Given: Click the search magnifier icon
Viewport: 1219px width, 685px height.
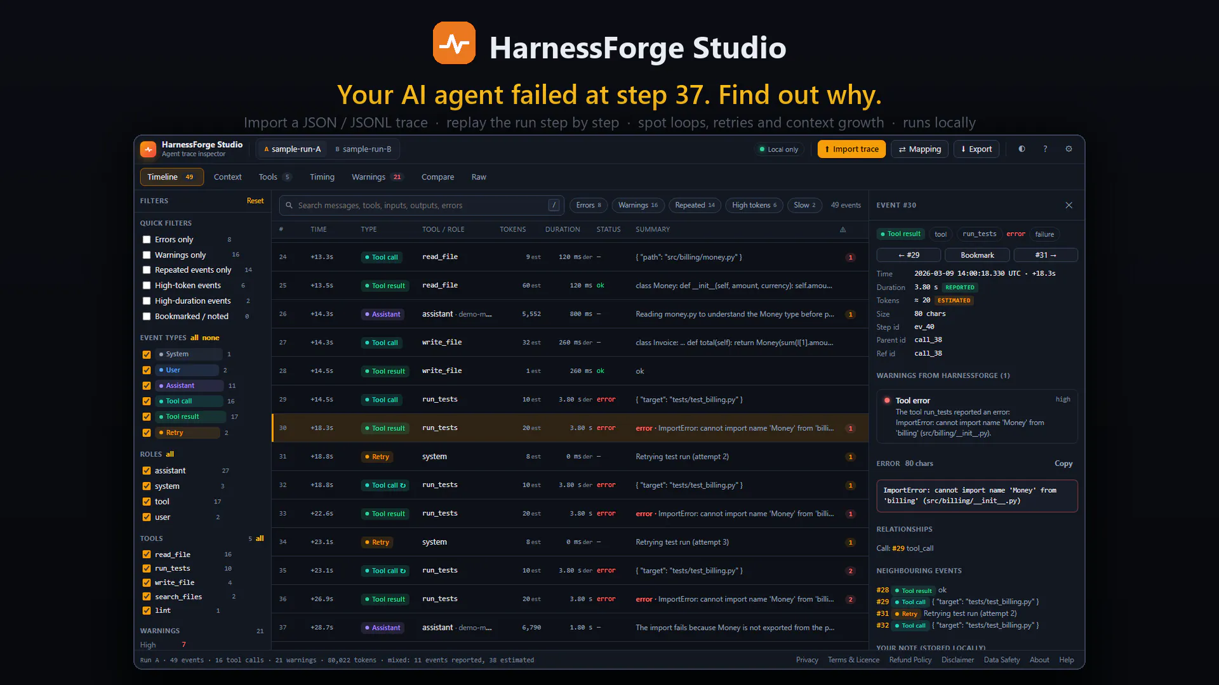Looking at the screenshot, I should point(289,205).
